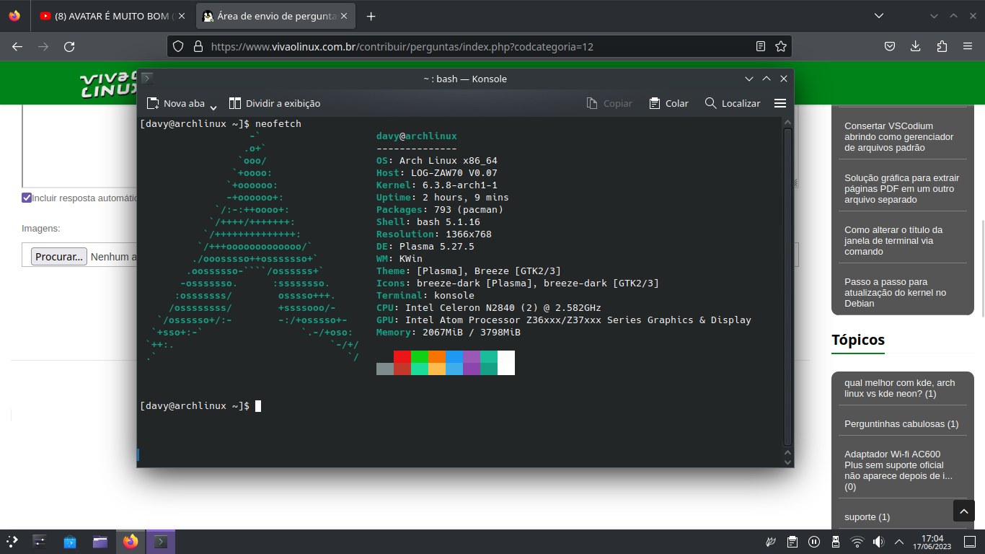Click Konsole window icon in title bar
Image resolution: width=985 pixels, height=554 pixels.
[147, 78]
